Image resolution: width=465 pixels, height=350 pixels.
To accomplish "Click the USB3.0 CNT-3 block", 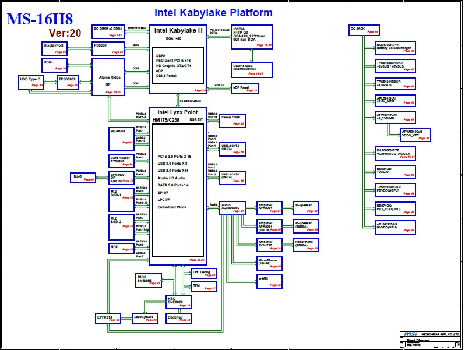I will pos(233,178).
